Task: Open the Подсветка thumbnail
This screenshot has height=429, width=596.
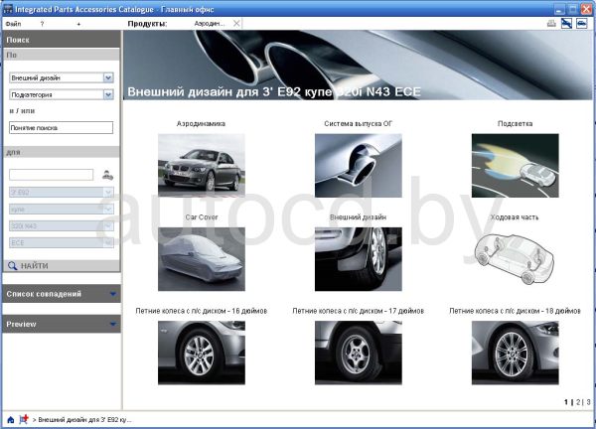Action: pos(515,165)
